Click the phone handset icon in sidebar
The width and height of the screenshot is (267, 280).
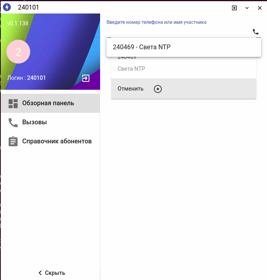[x=13, y=122]
